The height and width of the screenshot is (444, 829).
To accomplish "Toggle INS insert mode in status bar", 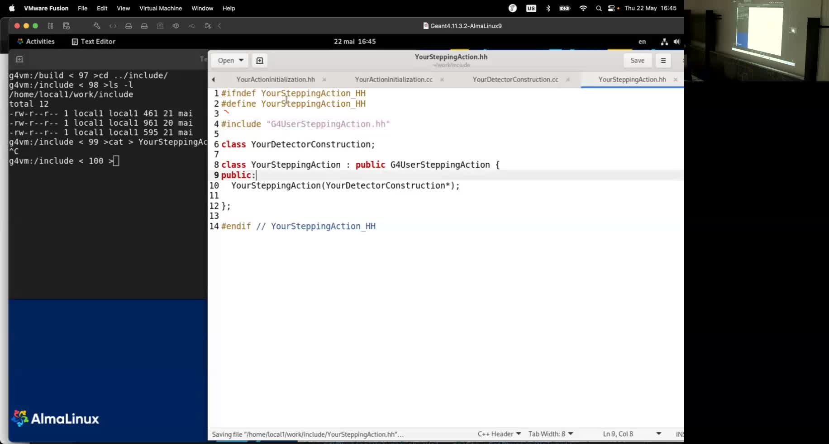I will click(x=680, y=434).
